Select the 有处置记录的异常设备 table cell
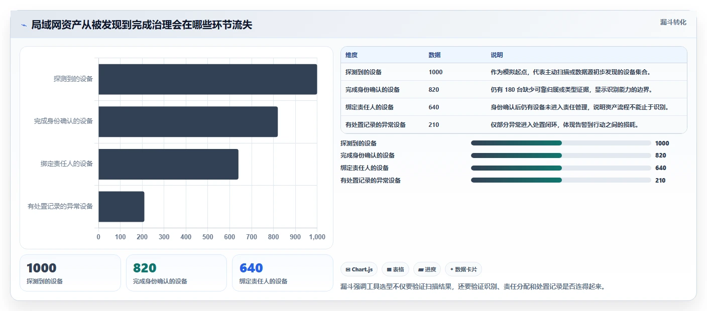The height and width of the screenshot is (311, 707). click(x=376, y=125)
